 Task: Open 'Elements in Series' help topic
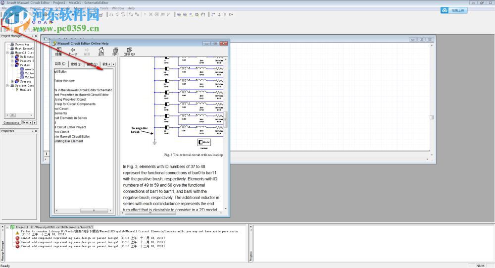pyautogui.click(x=70, y=118)
